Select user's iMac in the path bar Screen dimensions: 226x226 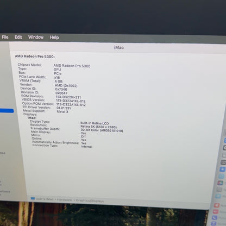(45, 199)
